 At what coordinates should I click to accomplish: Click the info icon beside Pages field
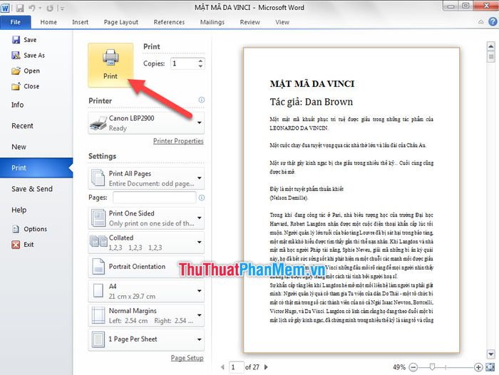pos(202,197)
